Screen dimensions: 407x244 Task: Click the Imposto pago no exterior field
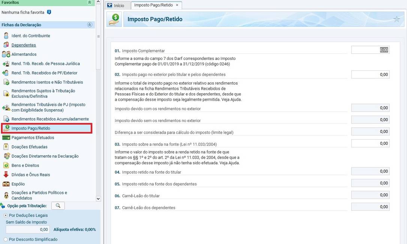370,74
